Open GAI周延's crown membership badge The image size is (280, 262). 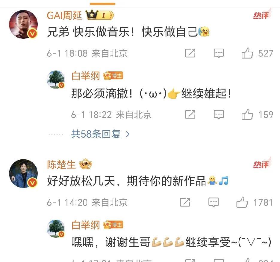pos(100,15)
